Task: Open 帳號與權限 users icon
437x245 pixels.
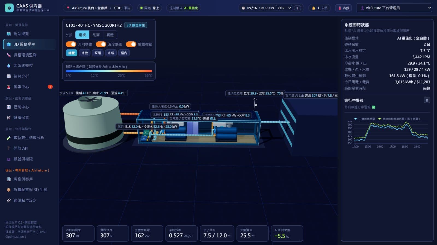Action: 9,159
